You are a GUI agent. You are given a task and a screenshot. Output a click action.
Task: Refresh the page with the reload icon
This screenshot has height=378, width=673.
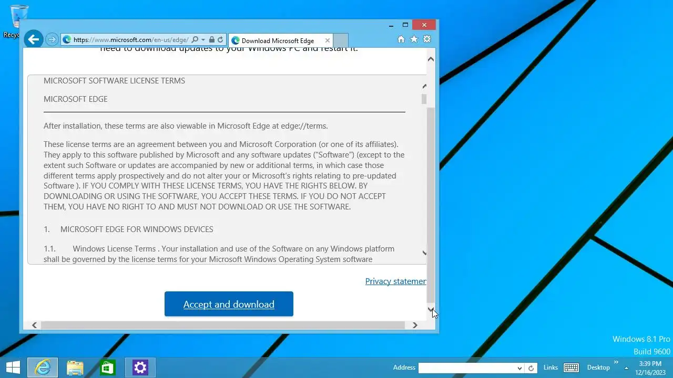pyautogui.click(x=220, y=39)
